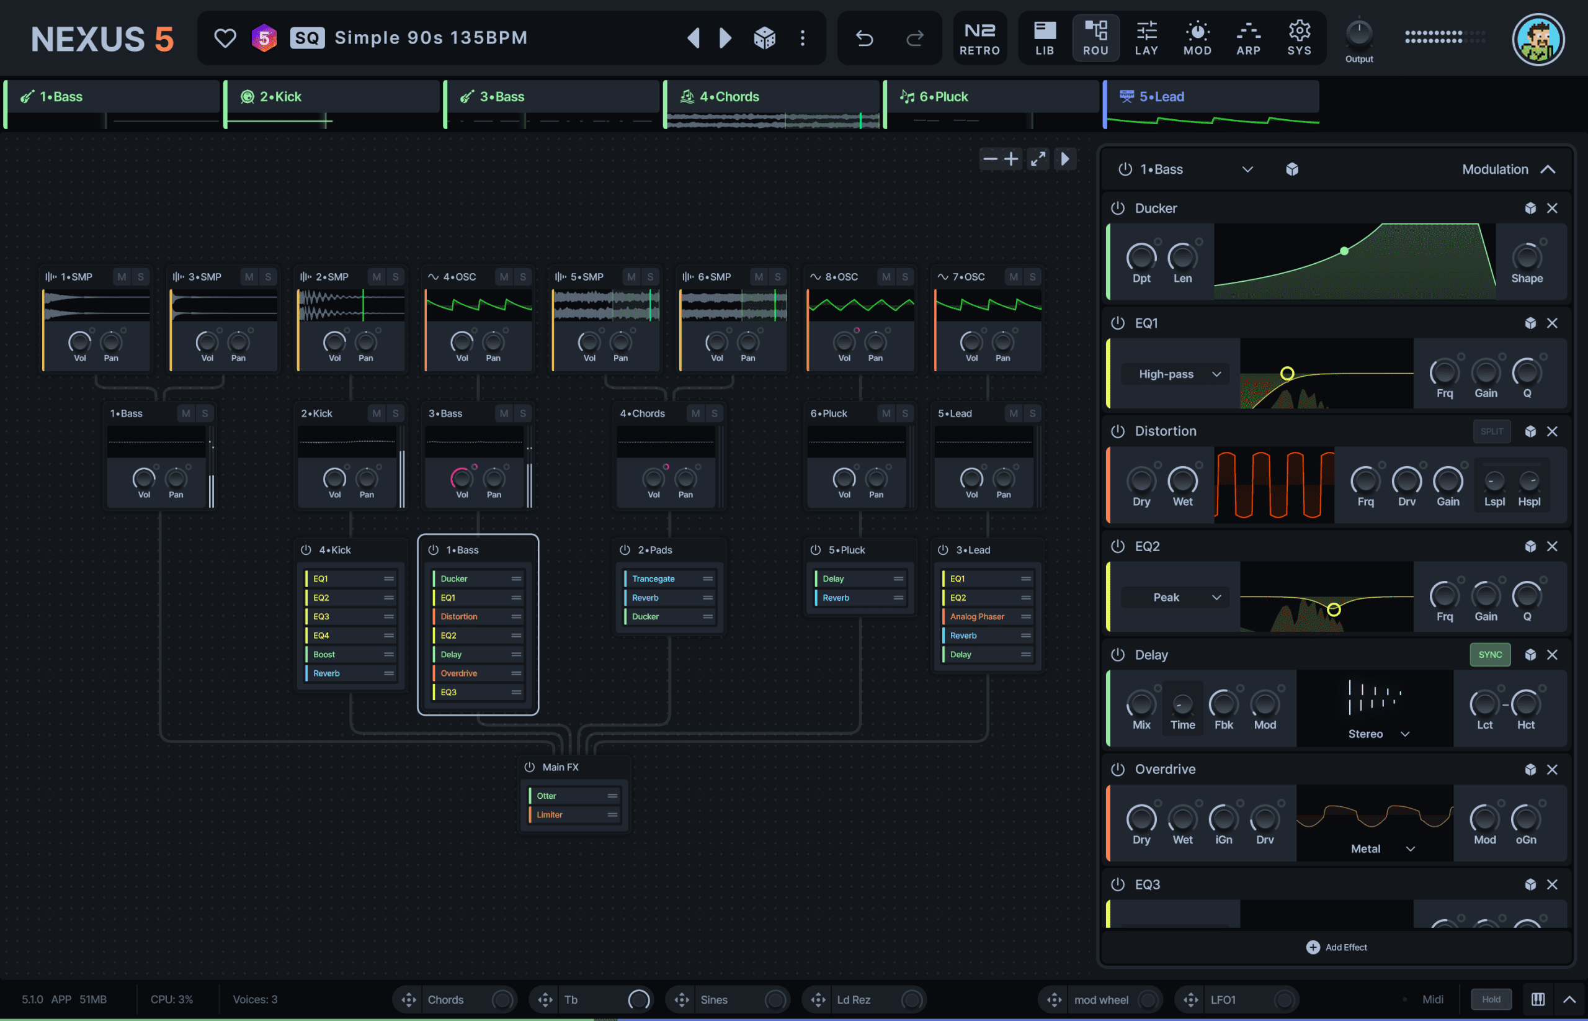
Task: Disable the Delay SYNC toggle
Action: [x=1490, y=654]
